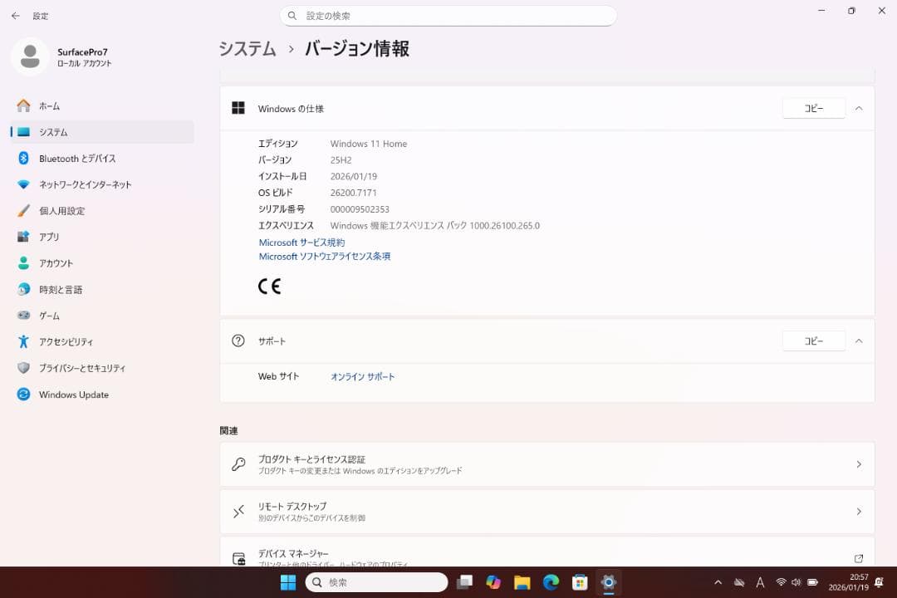This screenshot has width=897, height=598.
Task: Copy Windows specifications with the コピー button
Action: click(813, 108)
